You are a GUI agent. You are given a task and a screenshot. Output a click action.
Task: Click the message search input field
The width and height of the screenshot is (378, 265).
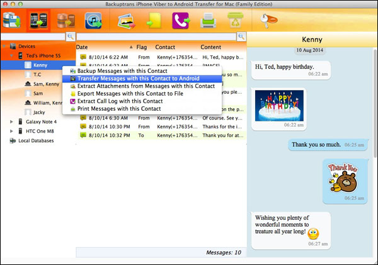[156, 37]
